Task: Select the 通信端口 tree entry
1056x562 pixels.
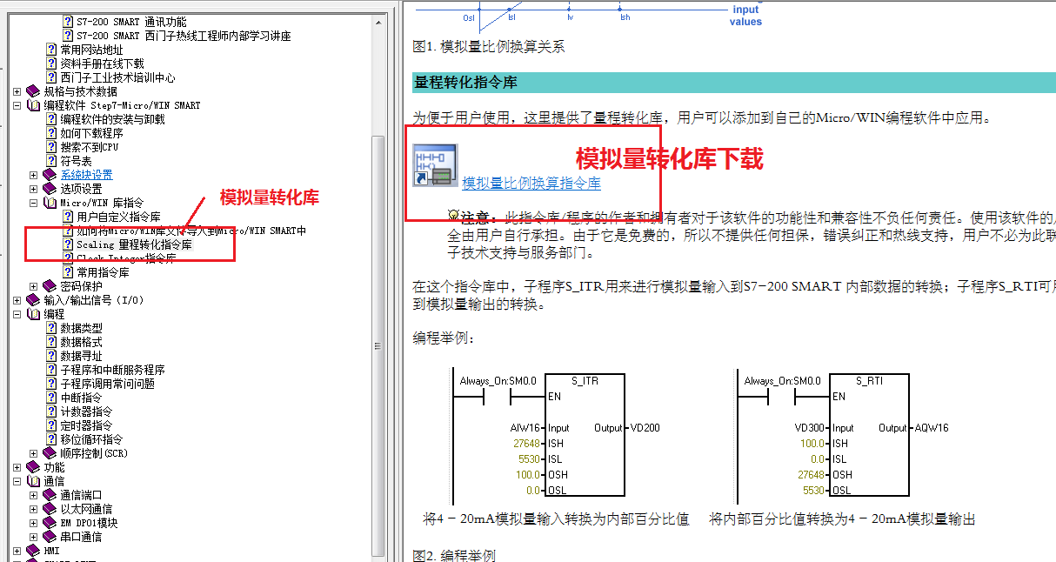Action: point(81,495)
